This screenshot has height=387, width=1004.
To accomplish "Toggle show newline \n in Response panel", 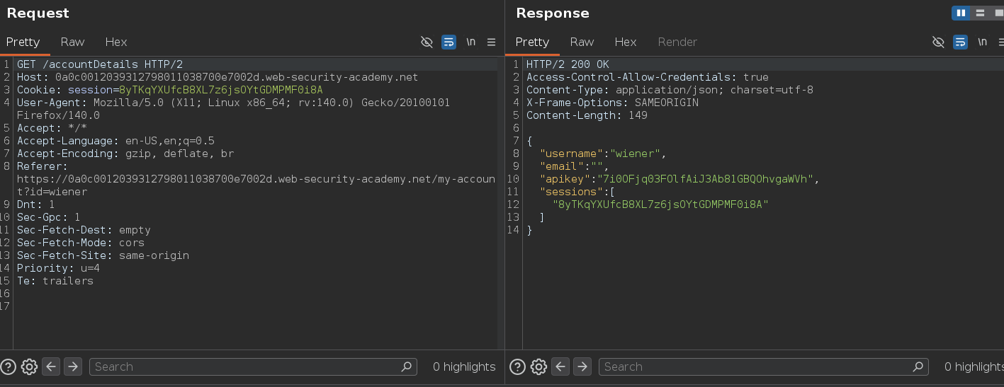I will [x=982, y=42].
